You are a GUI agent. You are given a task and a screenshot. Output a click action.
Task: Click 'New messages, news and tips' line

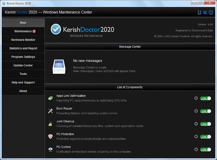coord(104,71)
